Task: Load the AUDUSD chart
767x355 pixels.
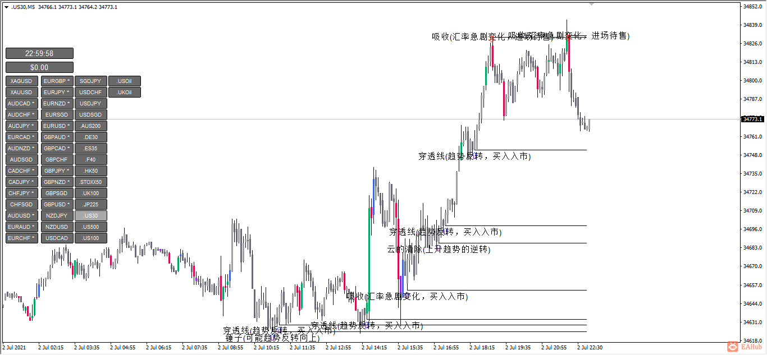Action: coord(22,216)
